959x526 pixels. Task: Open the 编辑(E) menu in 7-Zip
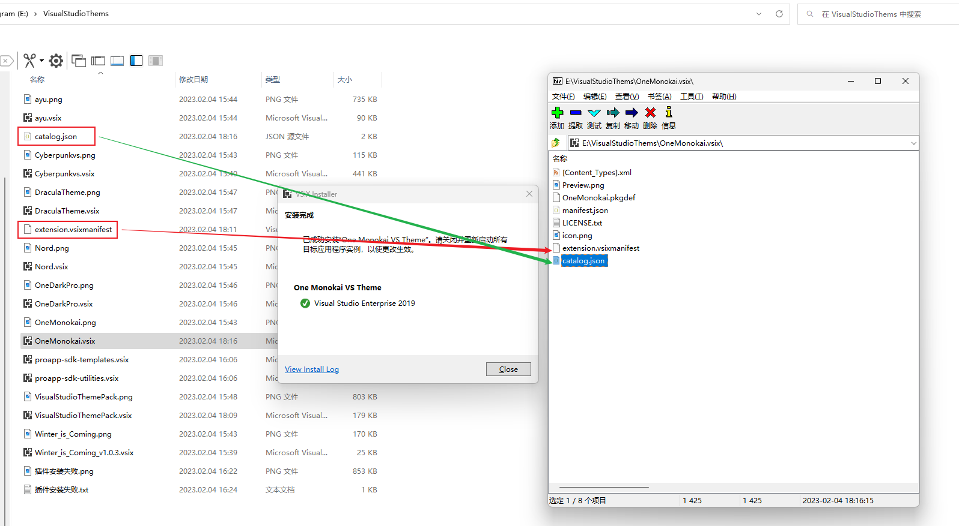tap(595, 97)
